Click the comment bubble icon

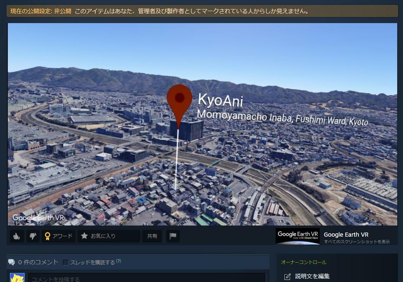[x=12, y=262]
